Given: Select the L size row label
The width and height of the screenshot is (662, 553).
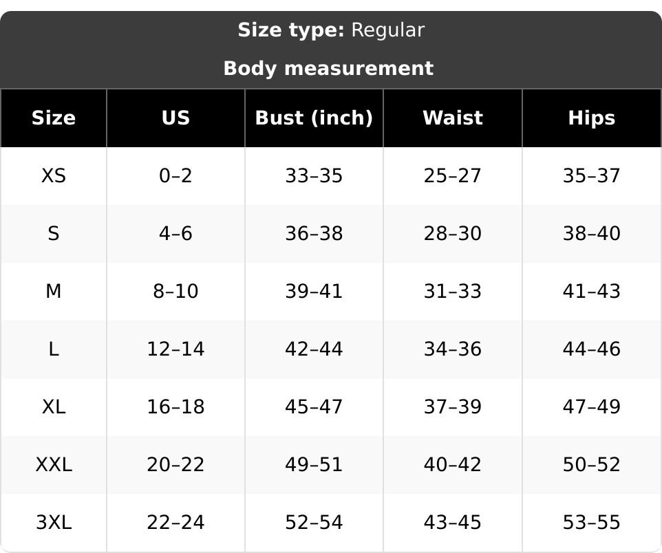Looking at the screenshot, I should (54, 349).
